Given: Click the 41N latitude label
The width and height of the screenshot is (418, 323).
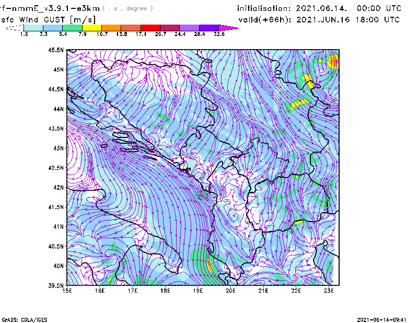Looking at the screenshot, I should (59, 227).
